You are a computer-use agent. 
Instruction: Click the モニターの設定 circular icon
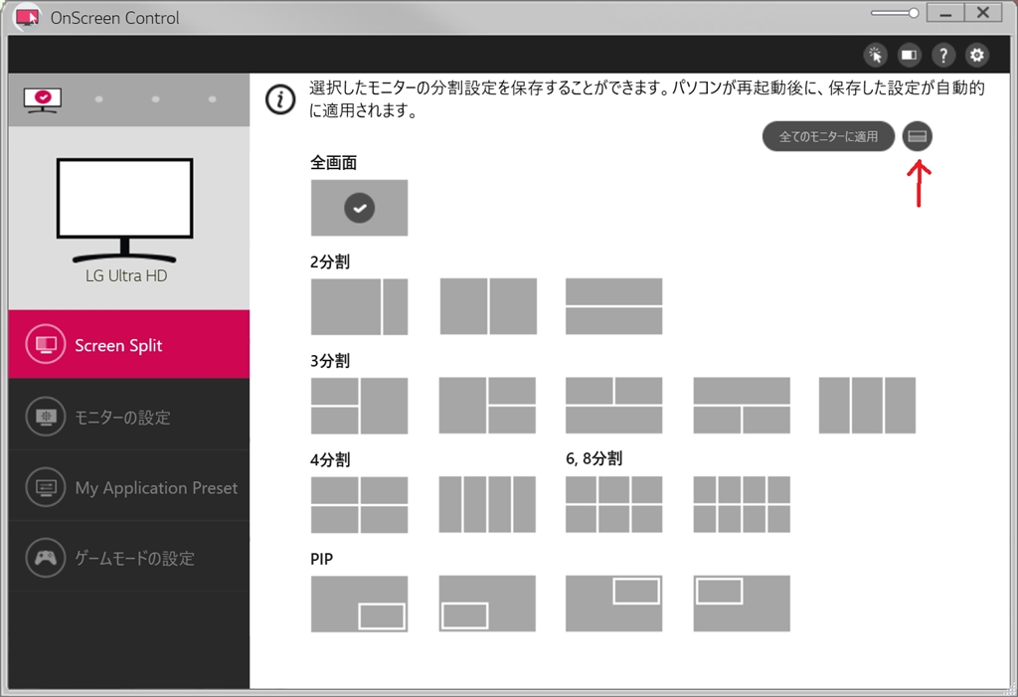tap(46, 417)
